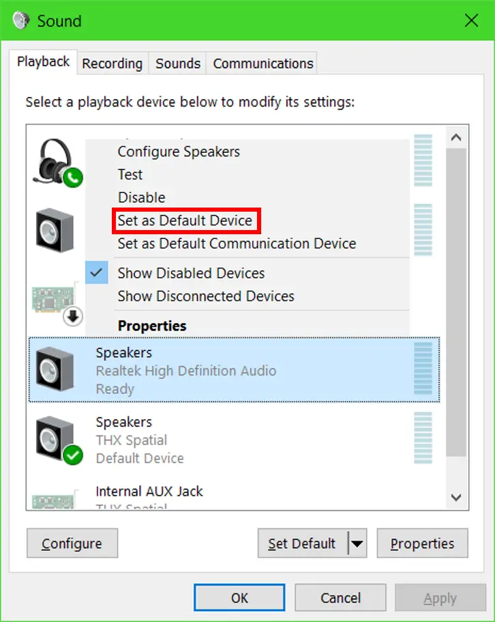The image size is (495, 622).
Task: Click the scroll up arrow in device list
Action: (456, 138)
